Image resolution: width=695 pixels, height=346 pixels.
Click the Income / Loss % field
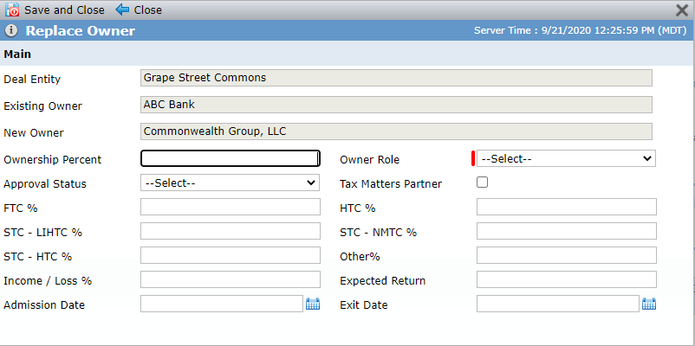[230, 279]
